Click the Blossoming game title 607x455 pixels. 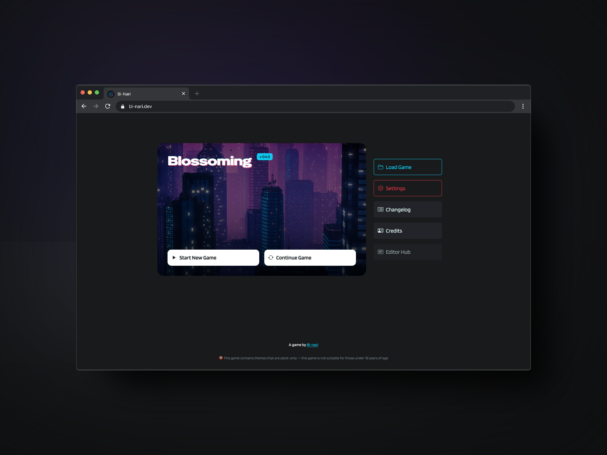pyautogui.click(x=210, y=161)
